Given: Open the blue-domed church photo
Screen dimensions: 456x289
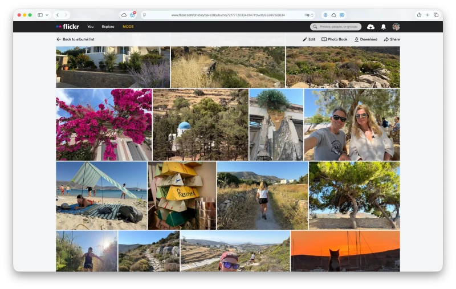Looking at the screenshot, I should [x=201, y=125].
